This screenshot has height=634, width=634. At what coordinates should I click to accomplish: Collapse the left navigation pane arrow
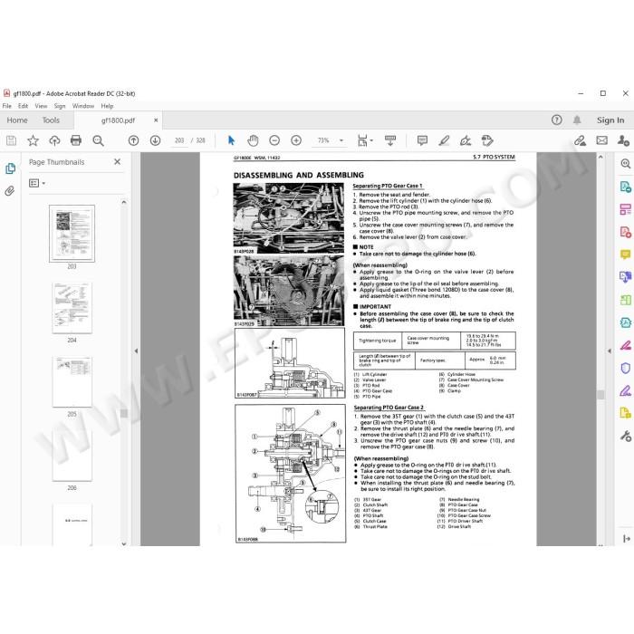pyautogui.click(x=136, y=351)
